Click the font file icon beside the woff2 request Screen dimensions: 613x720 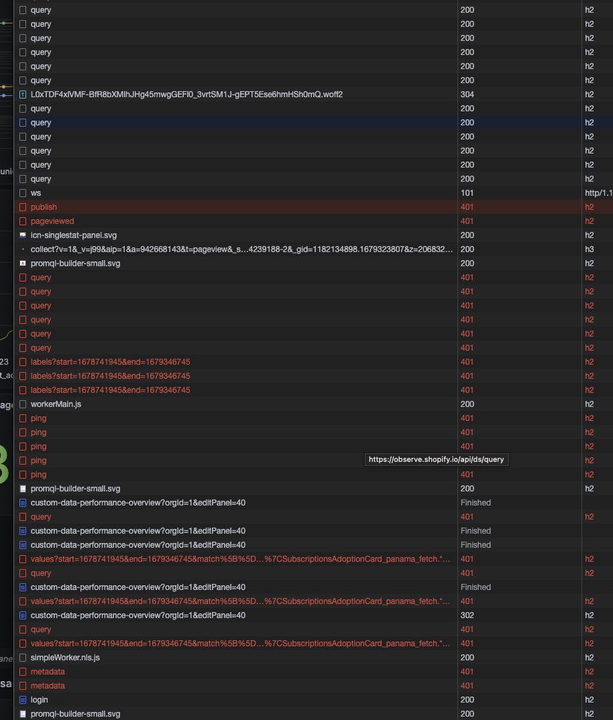[x=22, y=94]
